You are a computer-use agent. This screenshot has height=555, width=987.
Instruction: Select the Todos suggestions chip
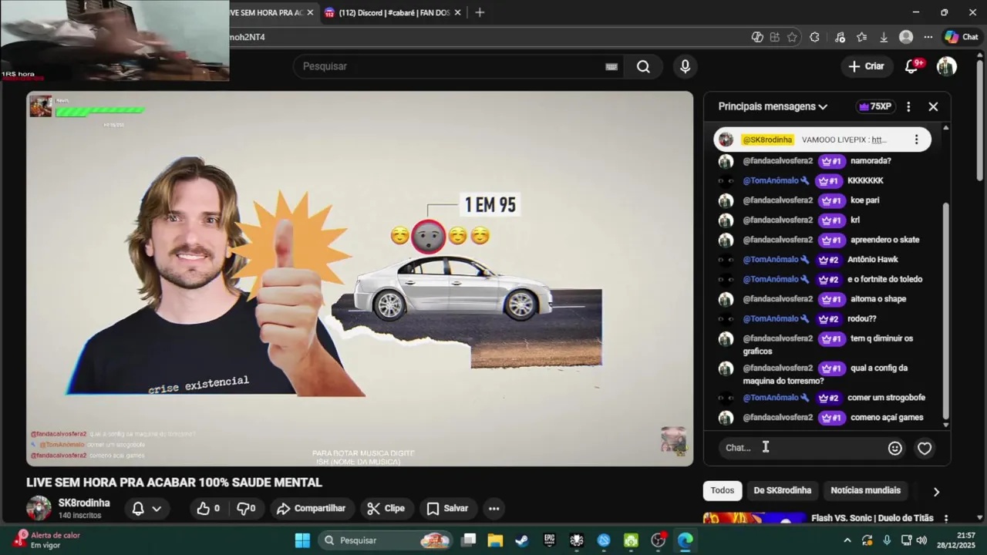click(x=723, y=490)
